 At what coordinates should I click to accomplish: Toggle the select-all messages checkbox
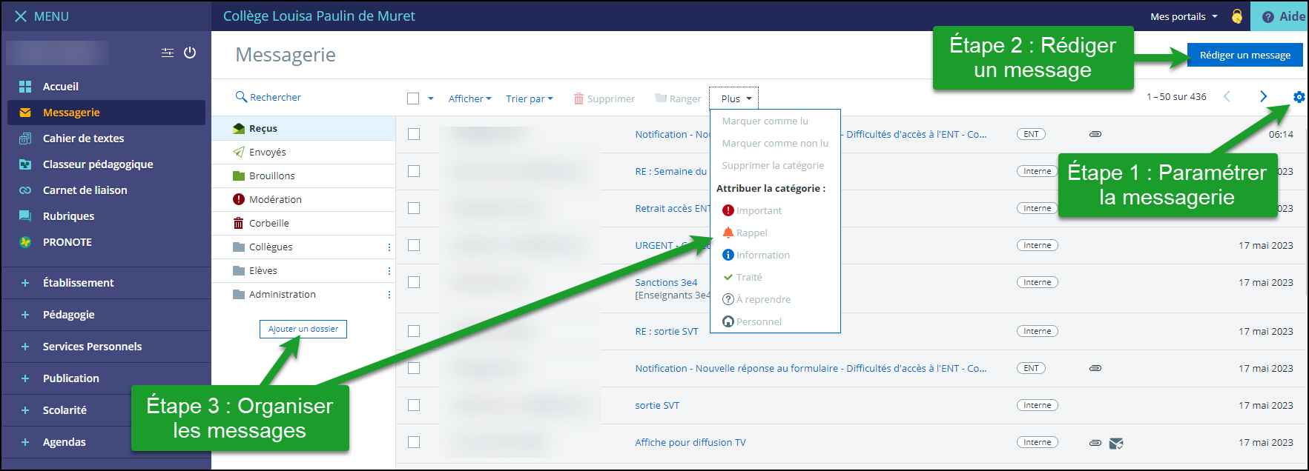tap(413, 98)
